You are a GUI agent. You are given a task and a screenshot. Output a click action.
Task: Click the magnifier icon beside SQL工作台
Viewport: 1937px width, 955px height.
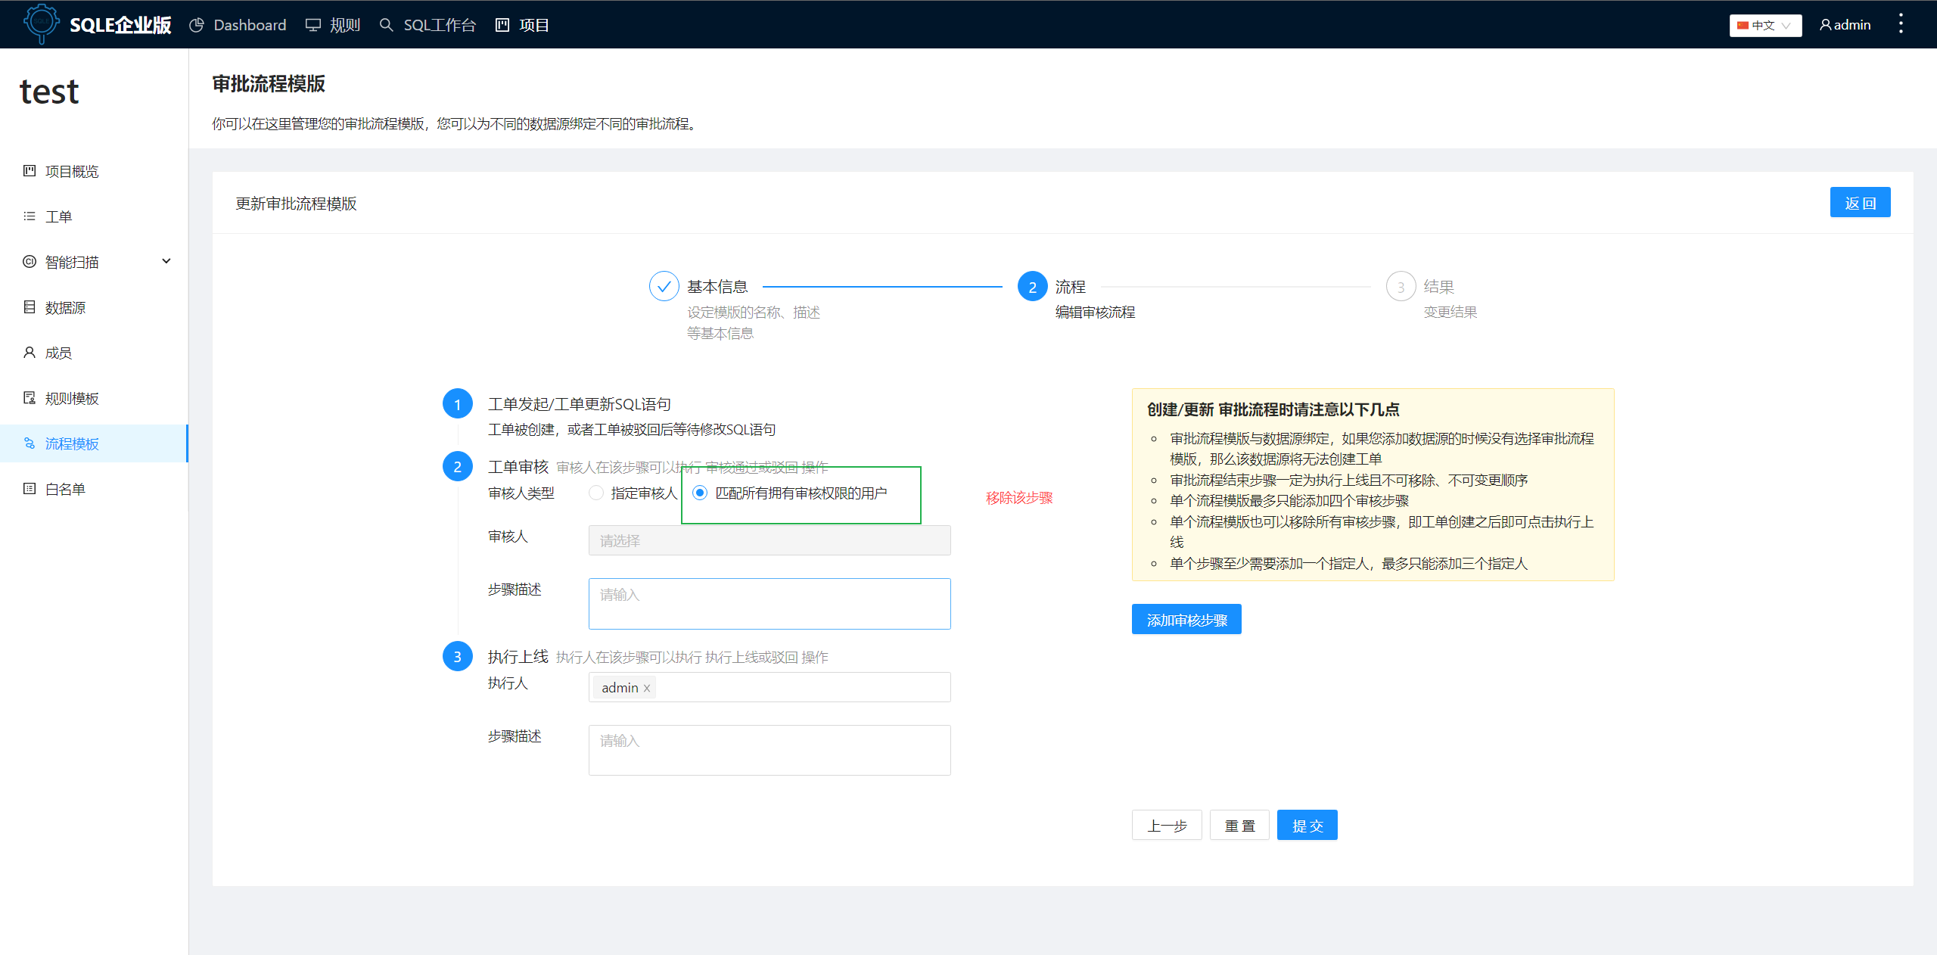387,25
